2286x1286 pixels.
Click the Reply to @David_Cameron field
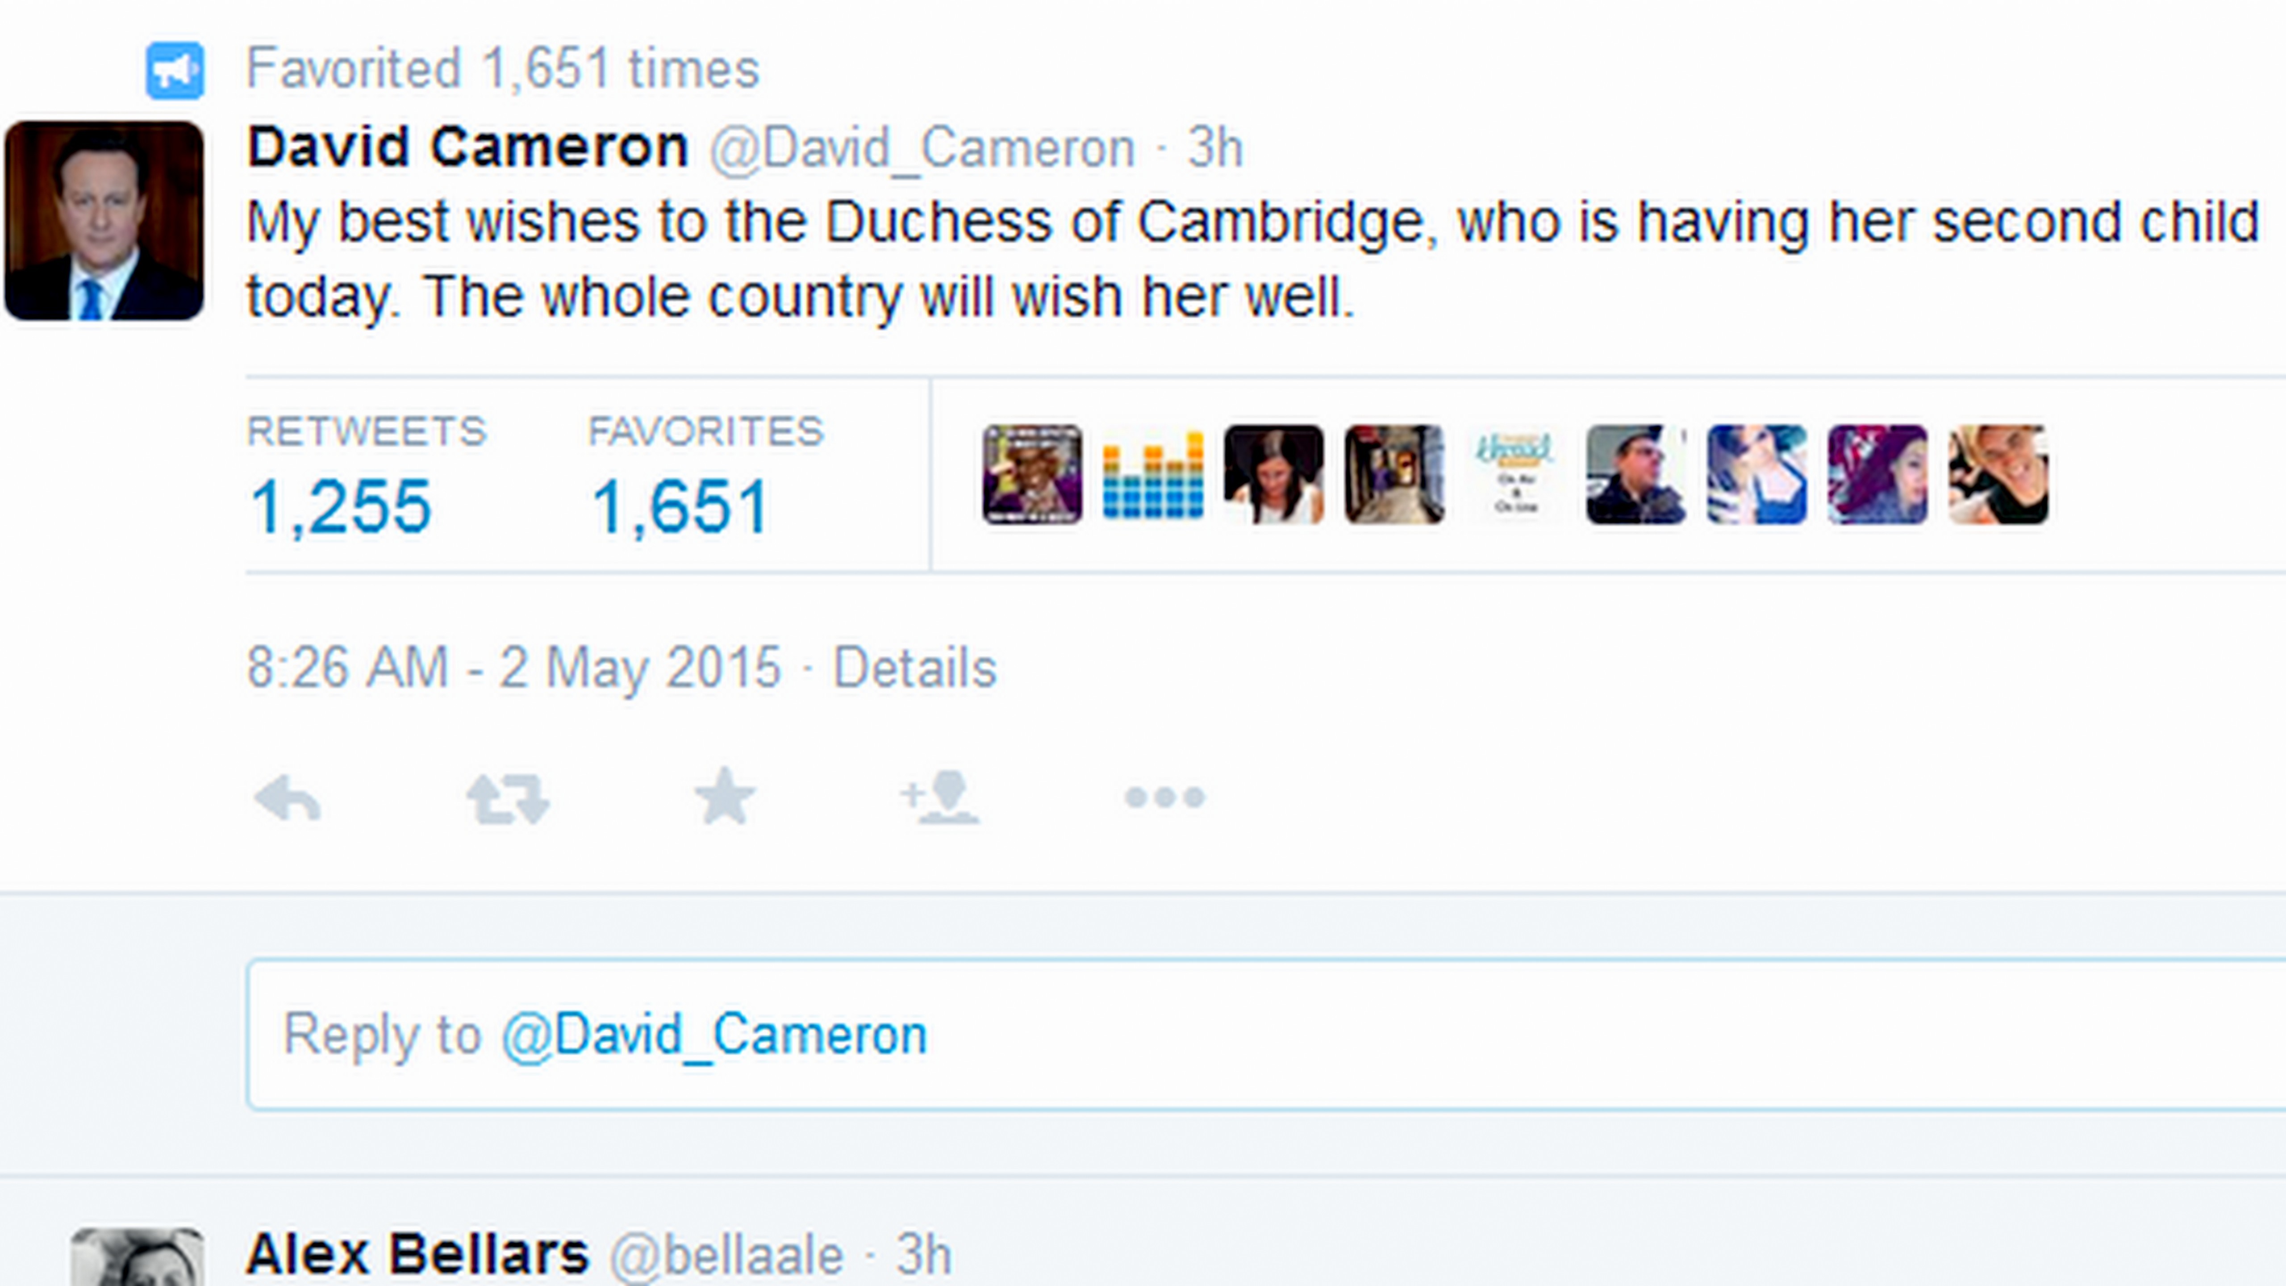[1243, 1035]
